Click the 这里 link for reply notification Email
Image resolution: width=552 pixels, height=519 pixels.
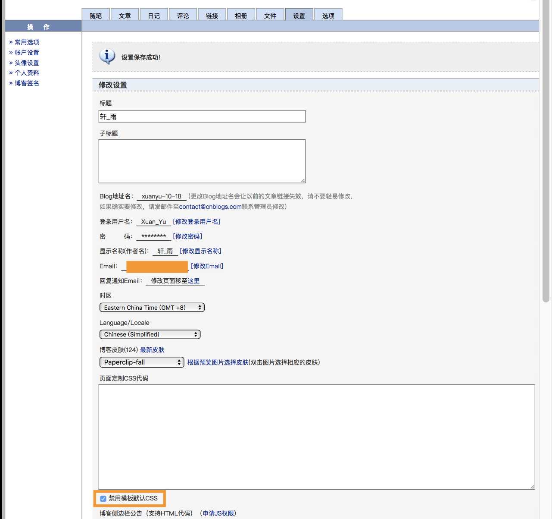pos(193,281)
